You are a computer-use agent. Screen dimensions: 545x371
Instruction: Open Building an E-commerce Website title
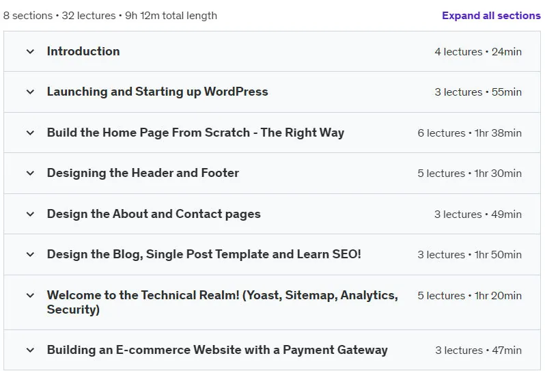[x=217, y=350]
